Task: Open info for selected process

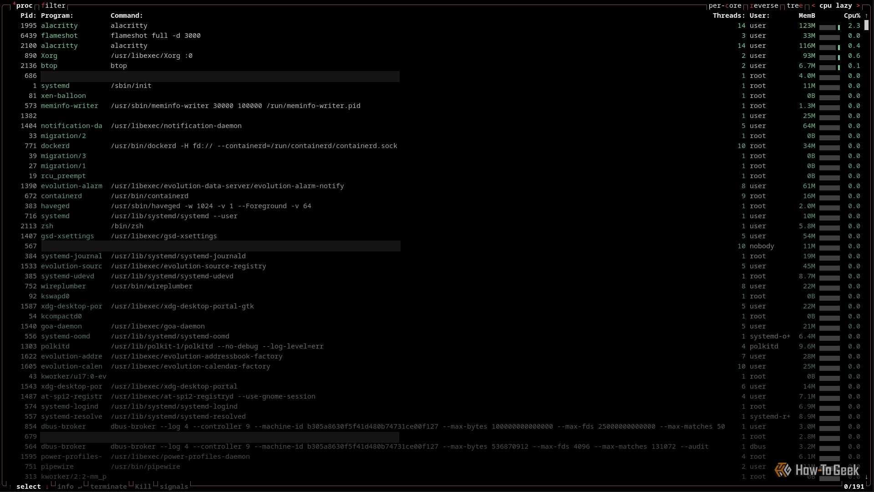Action: click(70, 487)
